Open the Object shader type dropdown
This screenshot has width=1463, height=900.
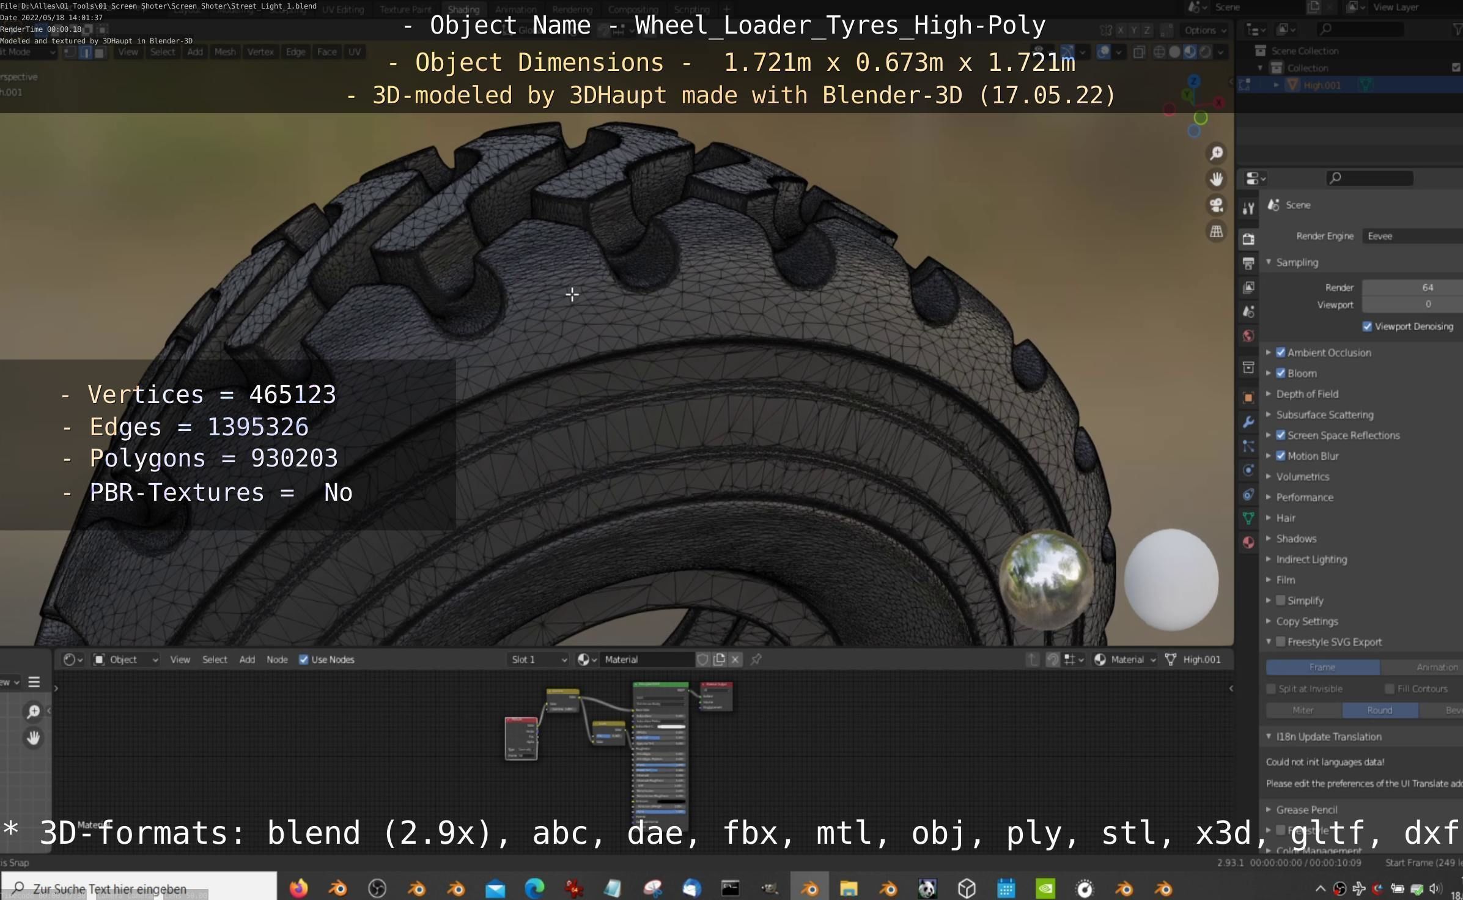click(126, 659)
